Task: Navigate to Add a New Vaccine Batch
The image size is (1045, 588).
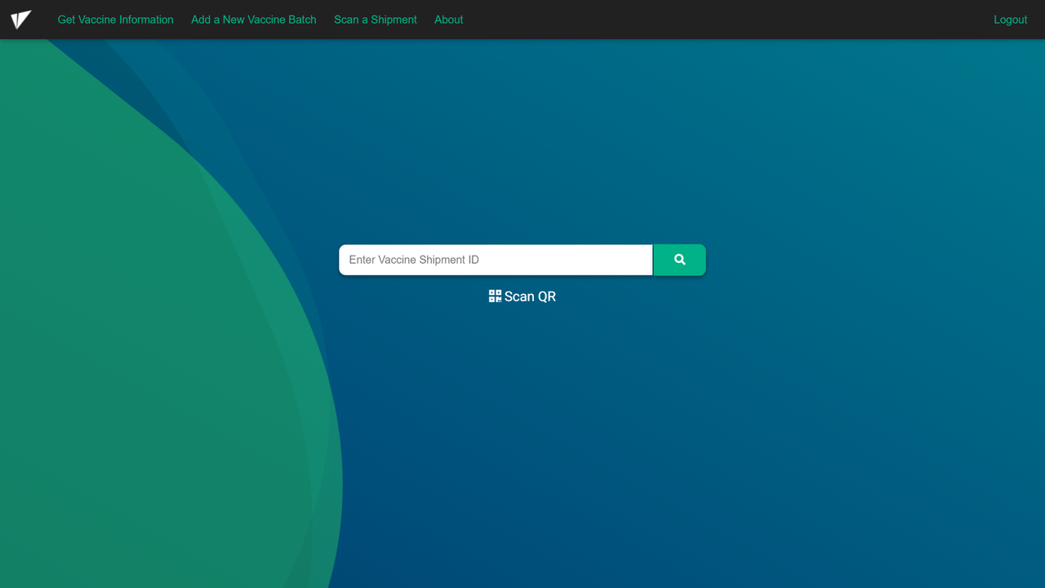Action: point(253,20)
